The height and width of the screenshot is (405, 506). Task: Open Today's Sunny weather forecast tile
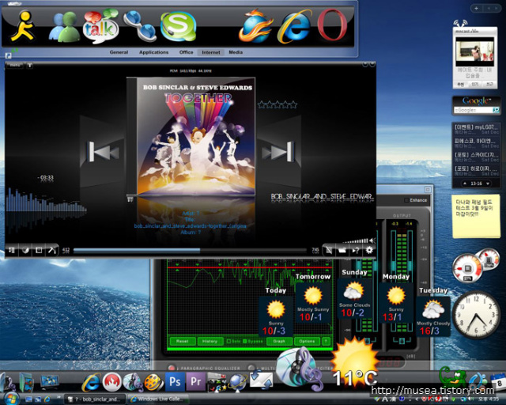point(276,316)
